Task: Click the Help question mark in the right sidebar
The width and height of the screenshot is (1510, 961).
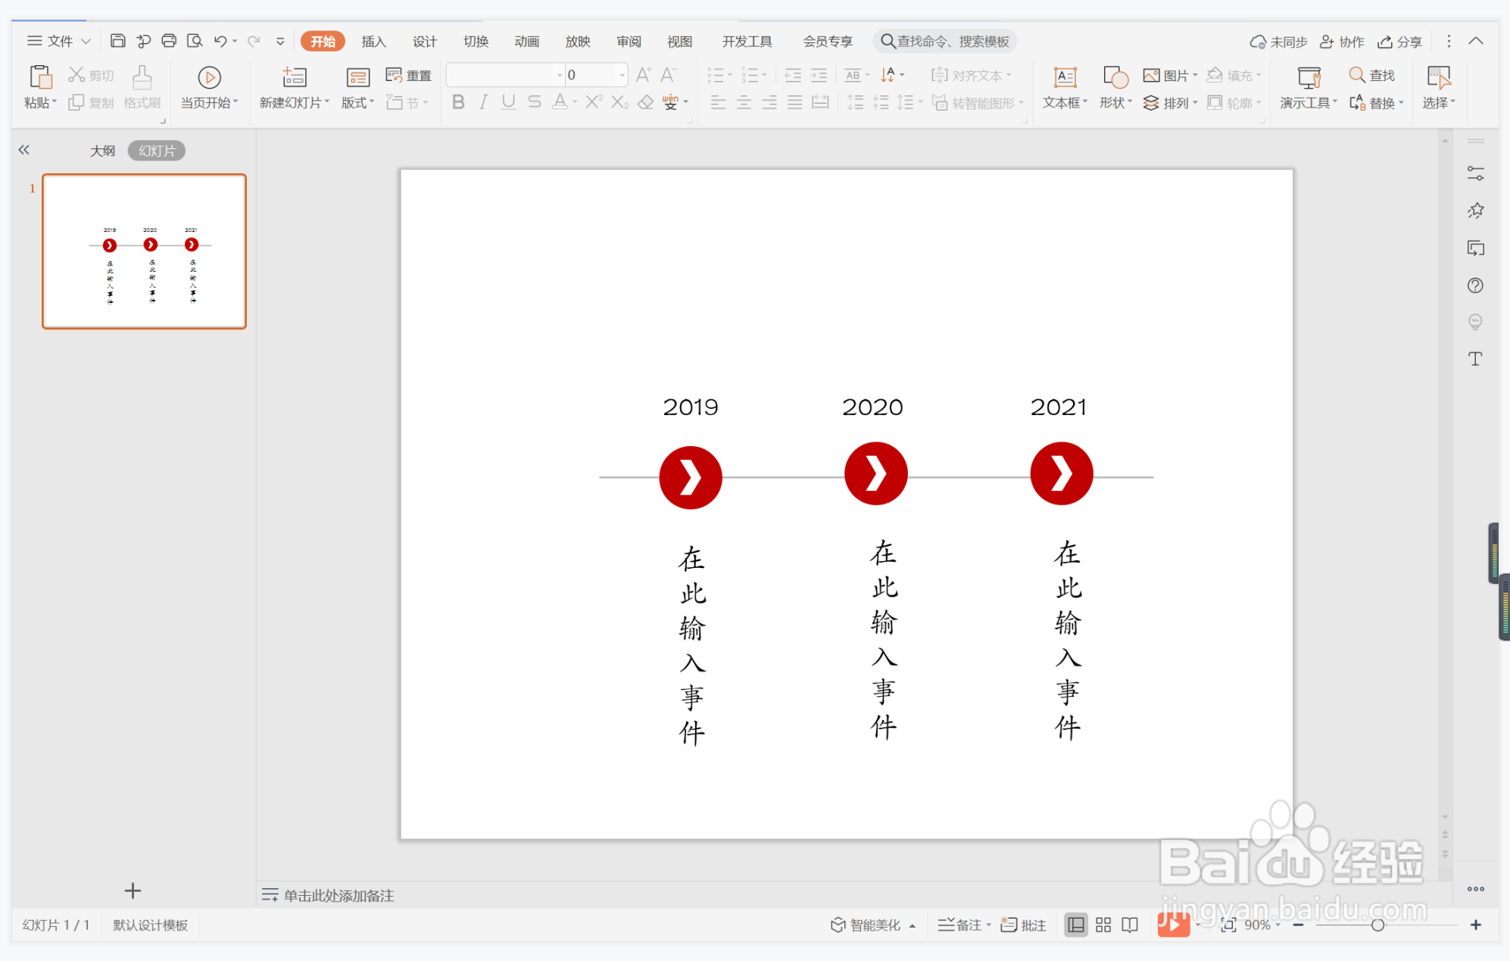Action: (1474, 285)
